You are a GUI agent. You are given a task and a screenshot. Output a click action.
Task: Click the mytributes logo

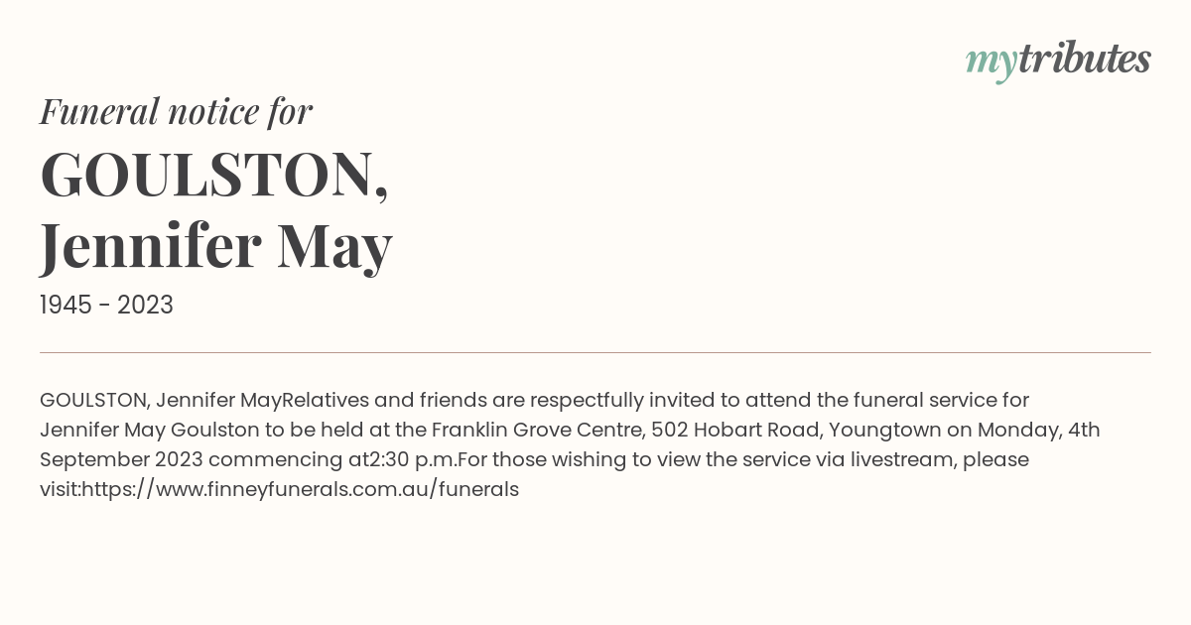coord(1058,60)
